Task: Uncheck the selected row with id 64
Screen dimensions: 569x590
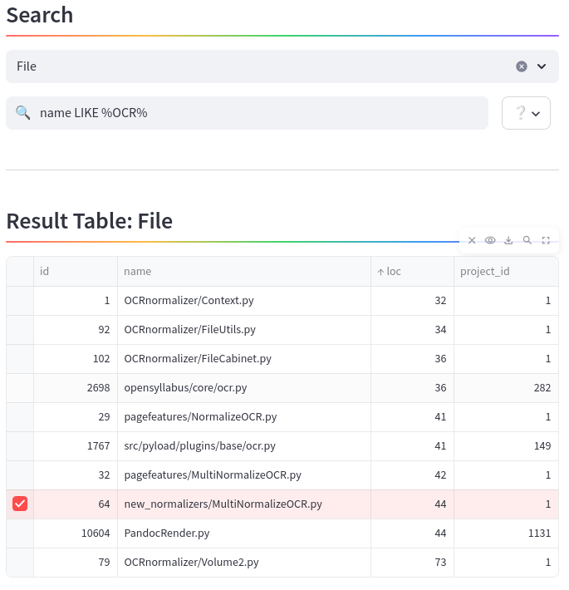Action: [20, 504]
